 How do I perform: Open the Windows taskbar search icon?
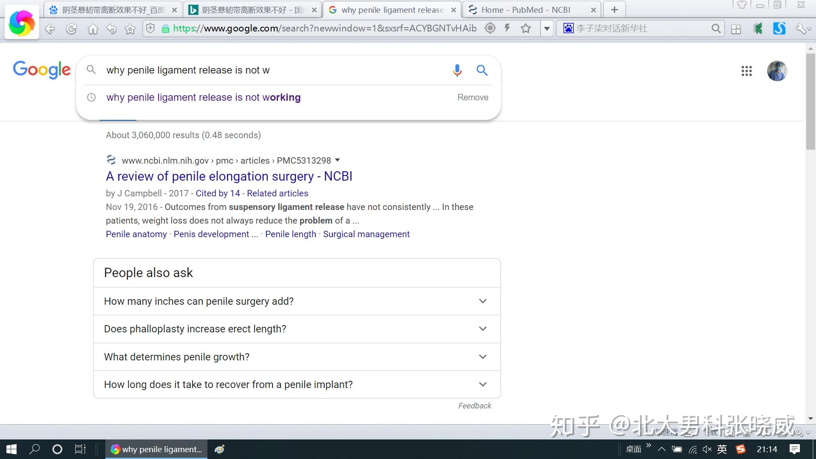34,449
